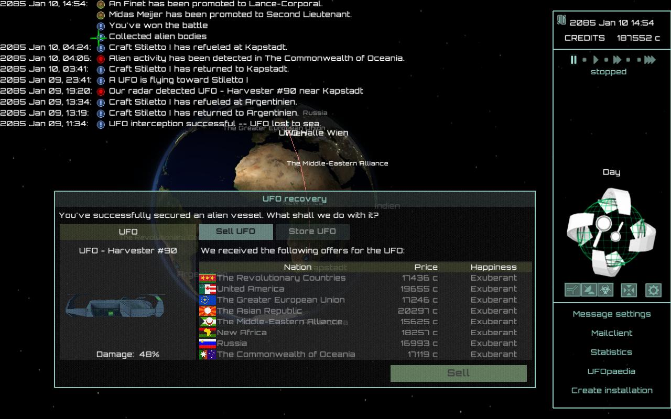
Task: Toggle the biohazard XVI overlay icon
Action: pos(605,290)
